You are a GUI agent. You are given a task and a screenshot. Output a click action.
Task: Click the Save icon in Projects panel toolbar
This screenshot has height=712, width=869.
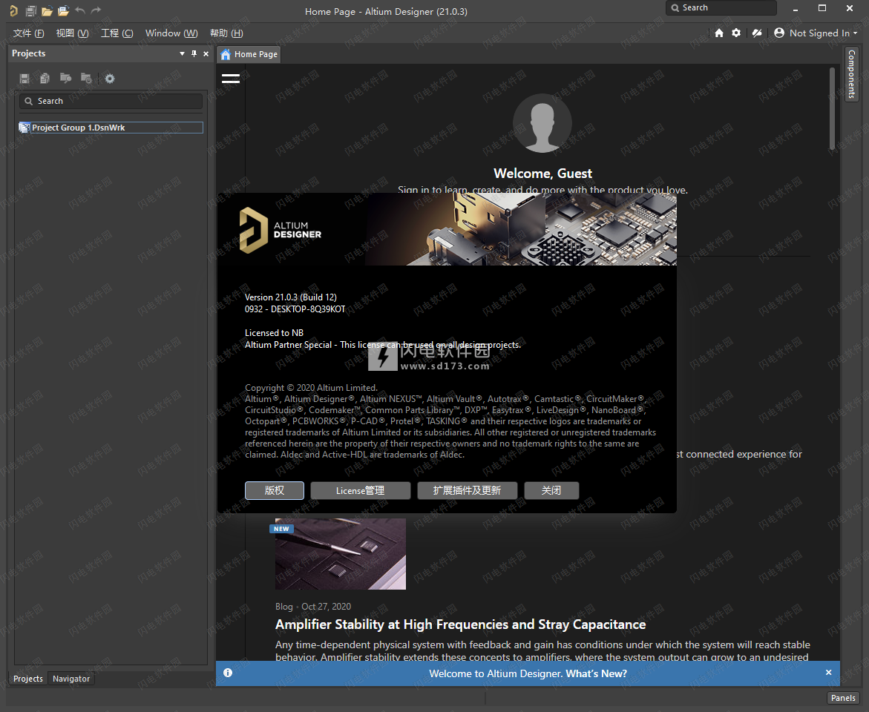click(x=24, y=79)
